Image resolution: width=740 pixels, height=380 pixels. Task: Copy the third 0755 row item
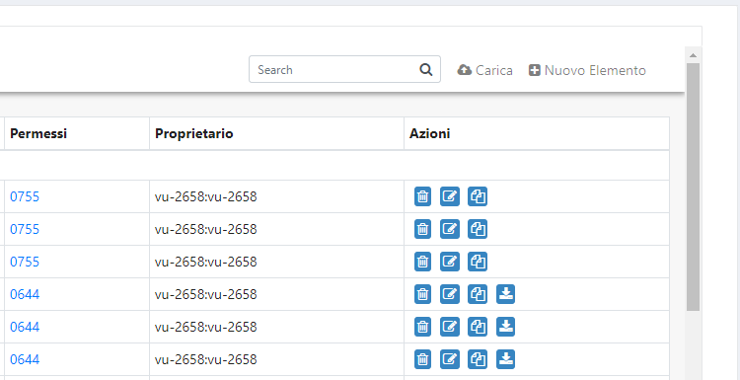click(478, 262)
